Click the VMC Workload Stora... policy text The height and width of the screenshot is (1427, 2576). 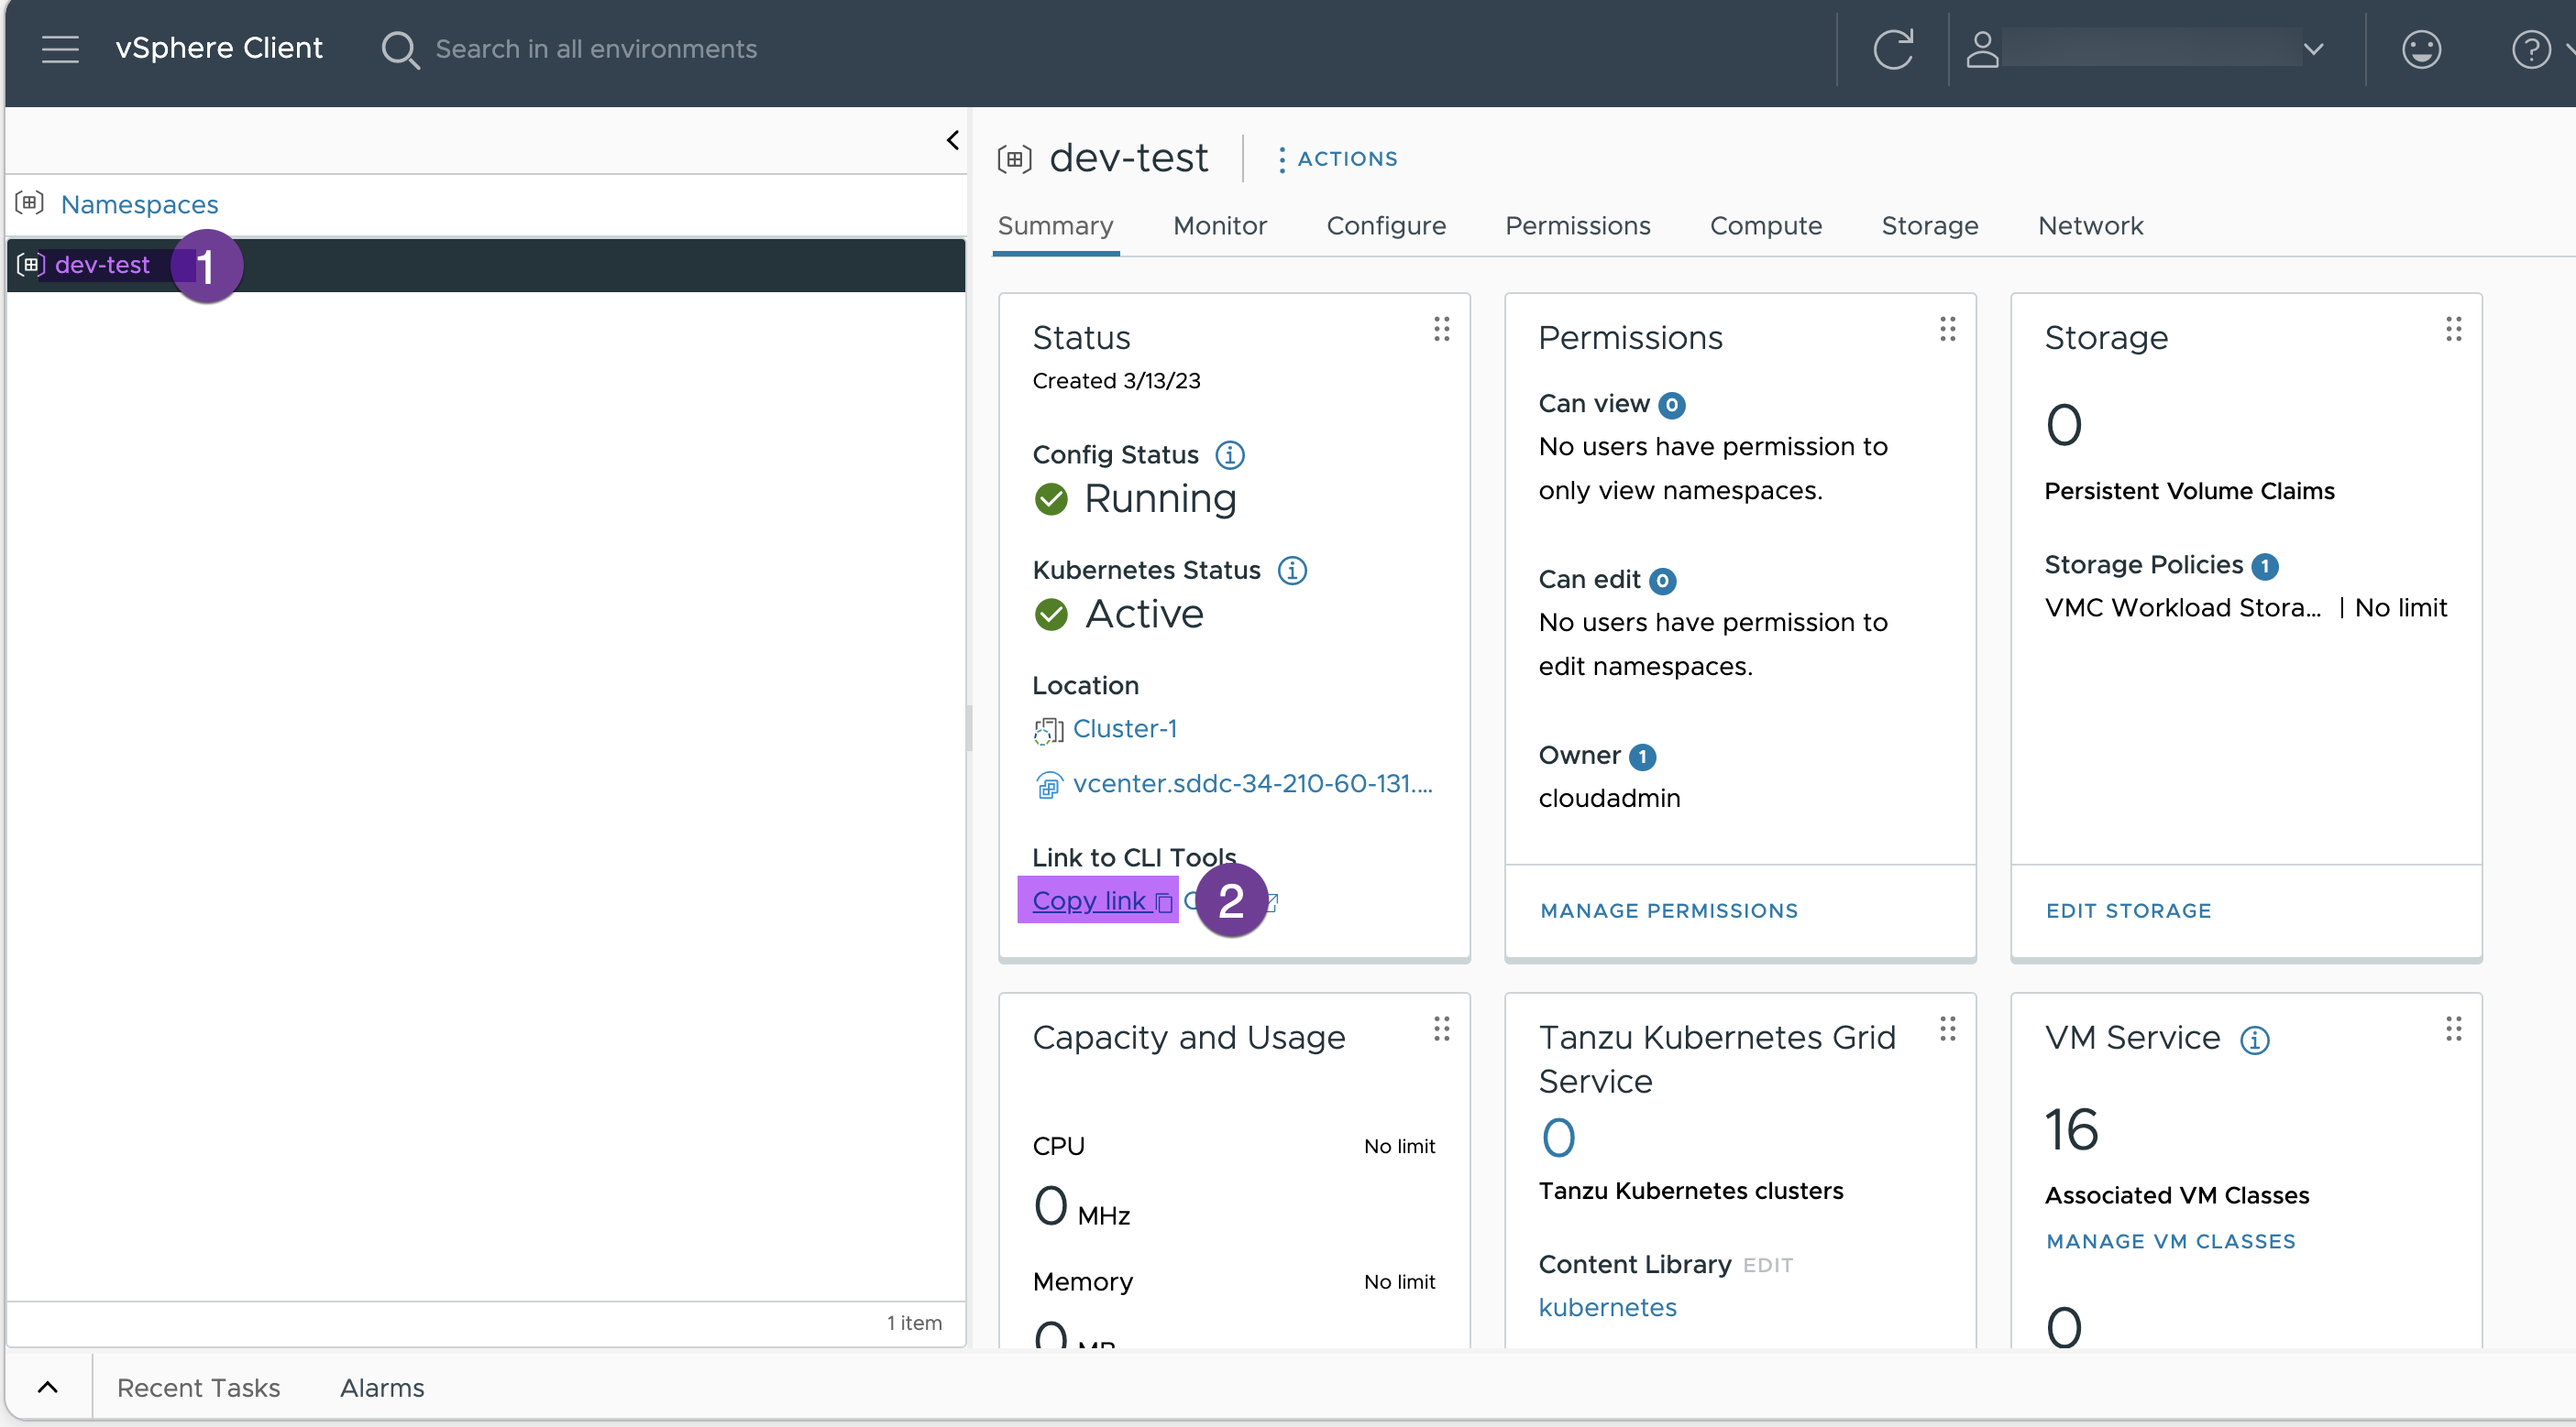click(2182, 607)
